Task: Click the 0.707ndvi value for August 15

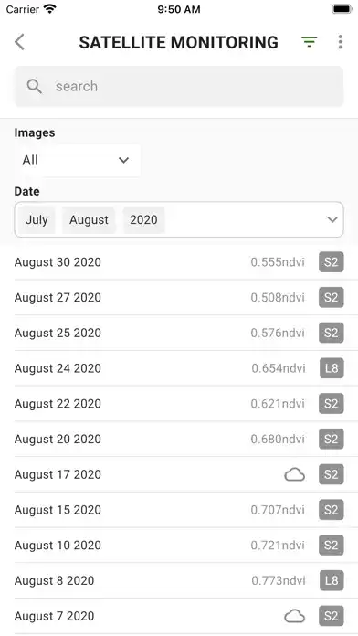Action: point(278,510)
